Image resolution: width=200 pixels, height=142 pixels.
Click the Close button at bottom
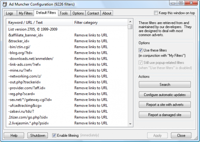click(x=181, y=135)
